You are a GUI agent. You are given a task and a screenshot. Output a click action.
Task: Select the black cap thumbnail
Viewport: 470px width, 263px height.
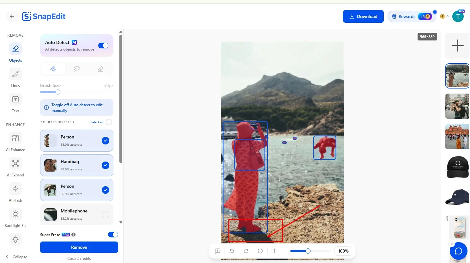pos(457,167)
